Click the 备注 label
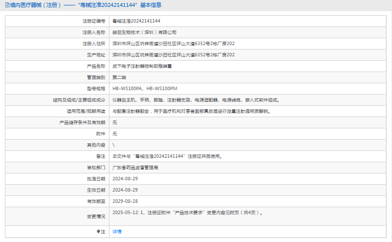This screenshot has height=242, width=392. click(101, 156)
